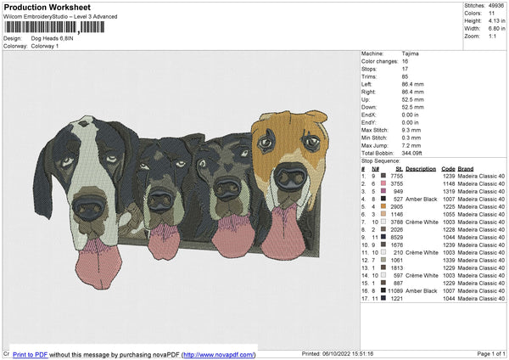The width and height of the screenshot is (509, 360).
Task: Select the purple swatch in stop 3
Action: (x=384, y=190)
